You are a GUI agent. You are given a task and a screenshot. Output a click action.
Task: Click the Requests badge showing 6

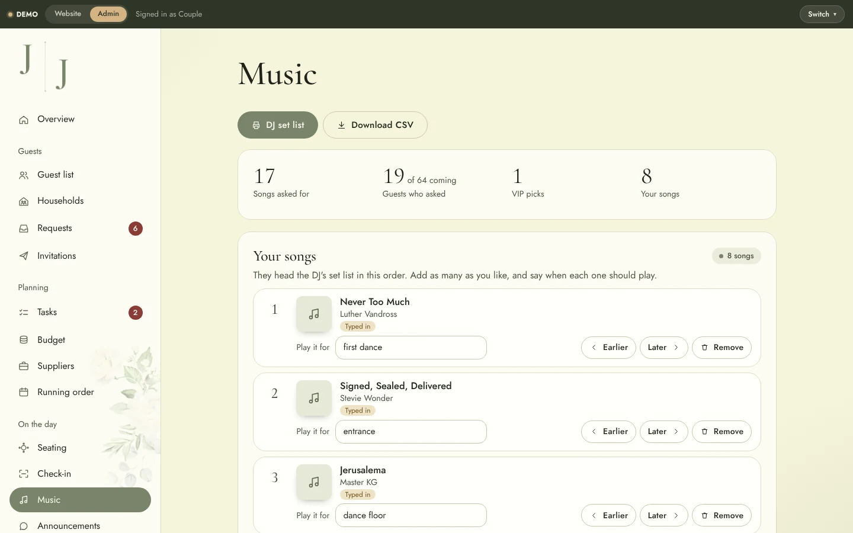[x=136, y=229]
